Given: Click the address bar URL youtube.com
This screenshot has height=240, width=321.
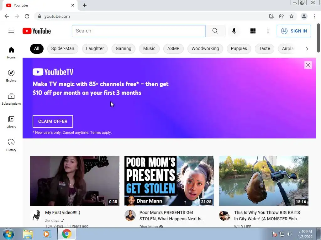Looking at the screenshot, I should tap(57, 16).
